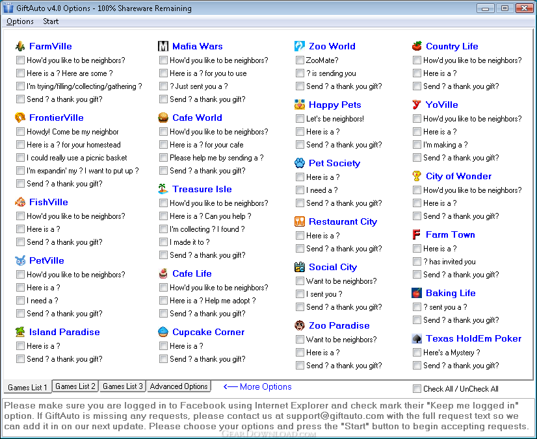The height and width of the screenshot is (439, 537).
Task: Open the Advanced Options tab
Action: tap(179, 386)
